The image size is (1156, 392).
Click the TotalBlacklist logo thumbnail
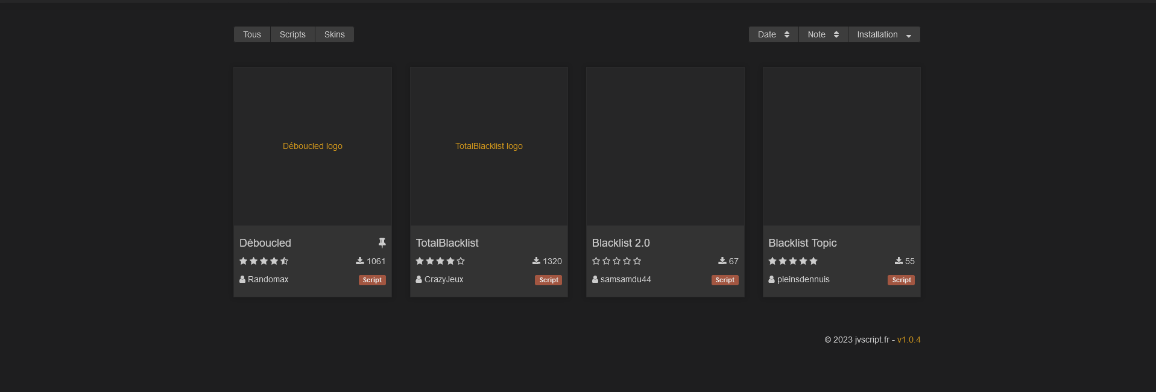[489, 146]
